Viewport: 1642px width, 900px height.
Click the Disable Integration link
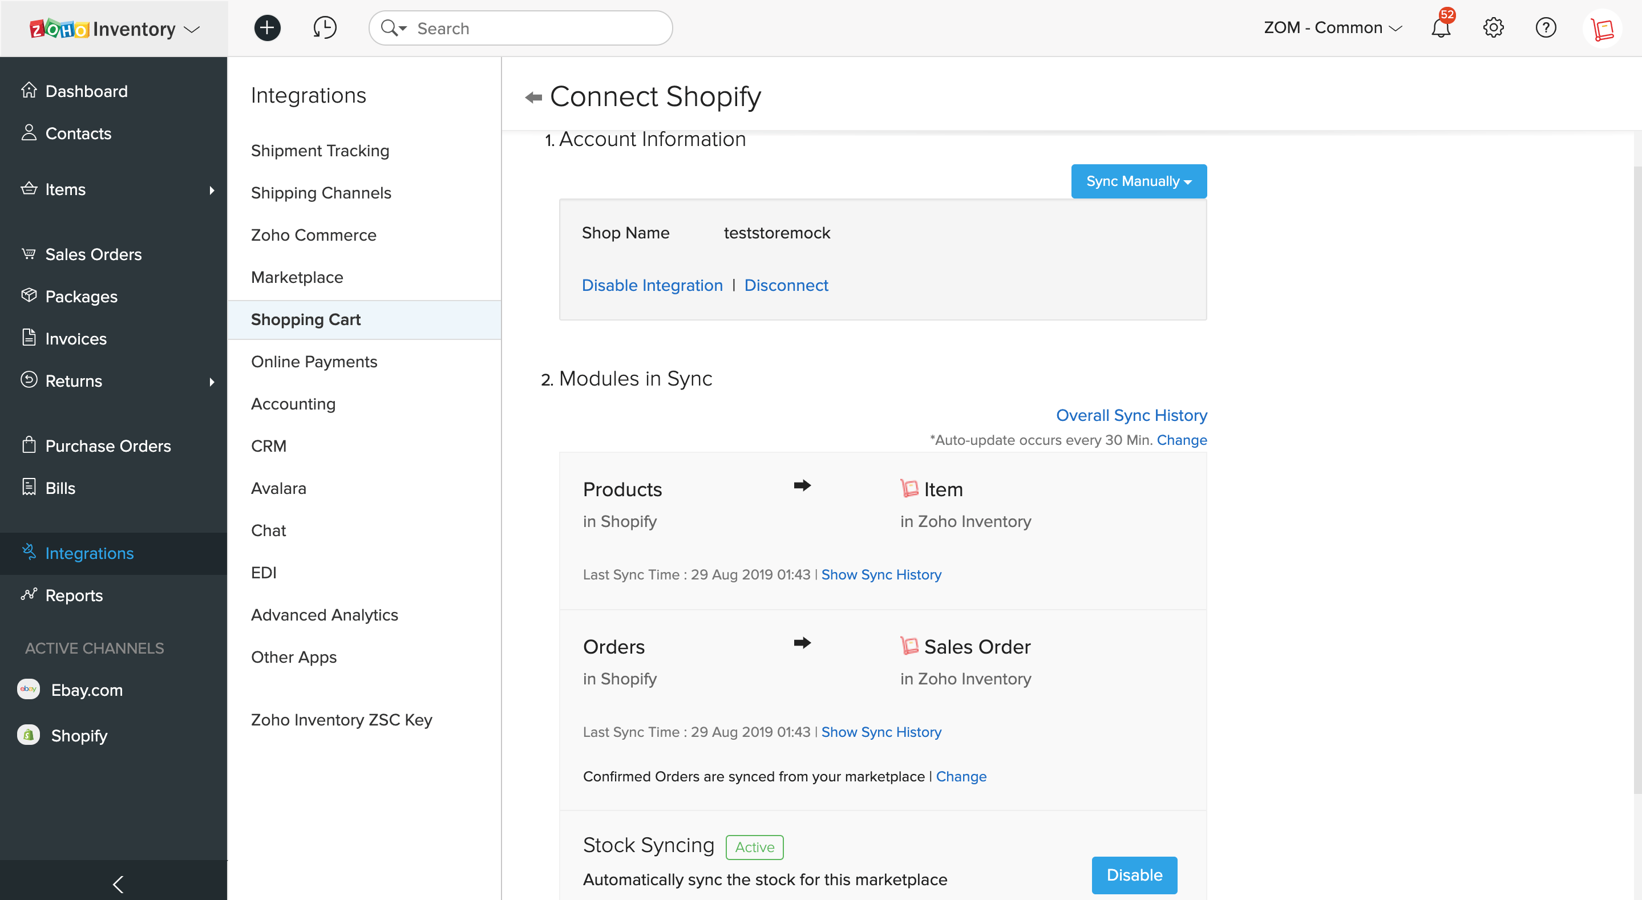pos(652,285)
